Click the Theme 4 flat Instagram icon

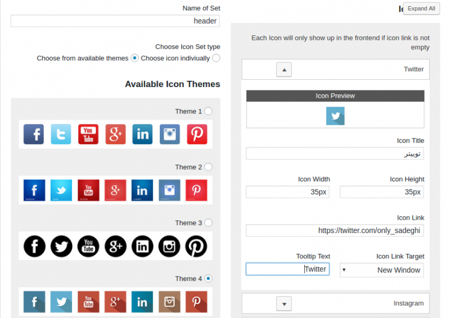click(169, 302)
